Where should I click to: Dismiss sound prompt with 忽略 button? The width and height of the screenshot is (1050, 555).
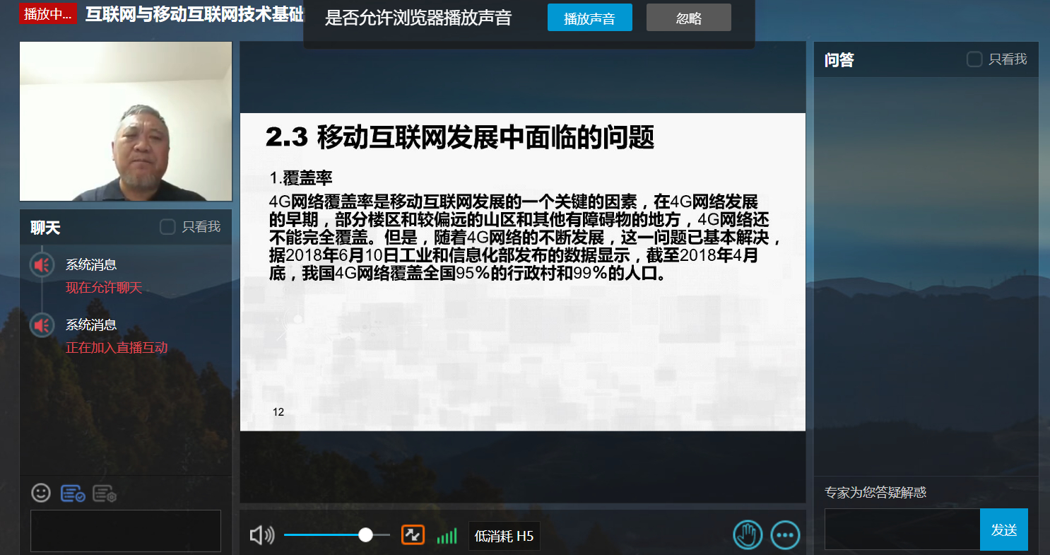point(688,18)
